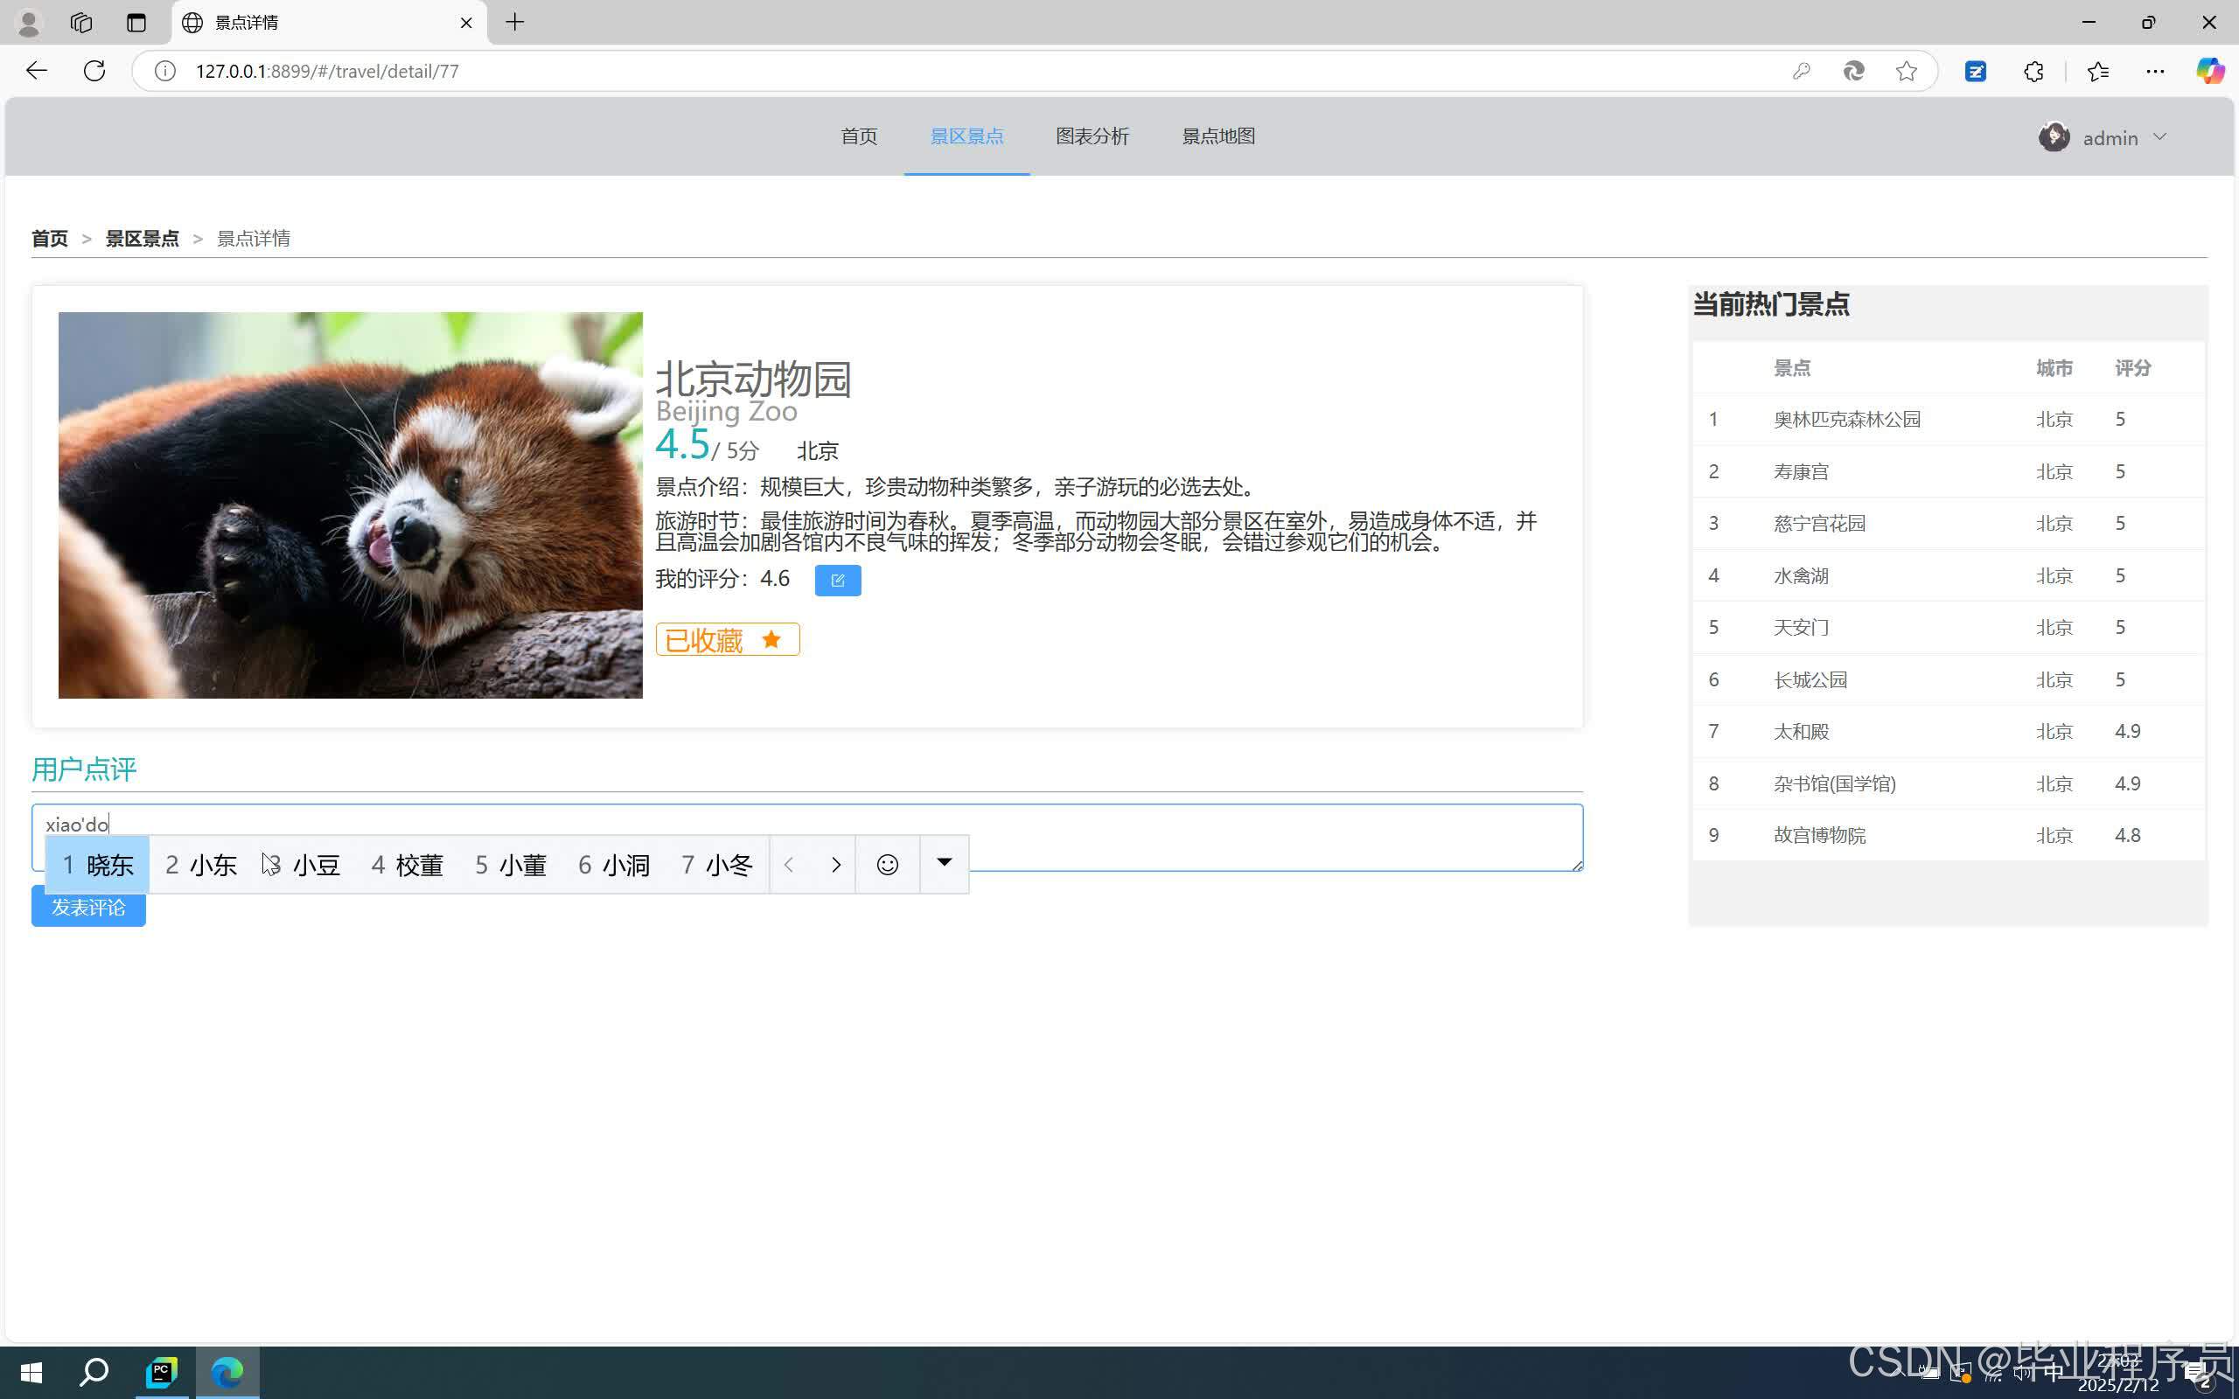Open the admin user dropdown

[2102, 138]
